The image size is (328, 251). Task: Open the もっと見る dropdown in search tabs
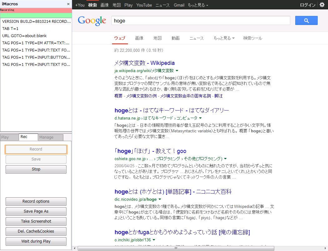point(224,38)
